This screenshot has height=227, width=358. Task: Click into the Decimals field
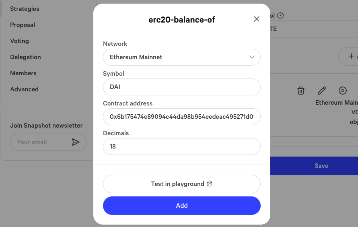[182, 147]
